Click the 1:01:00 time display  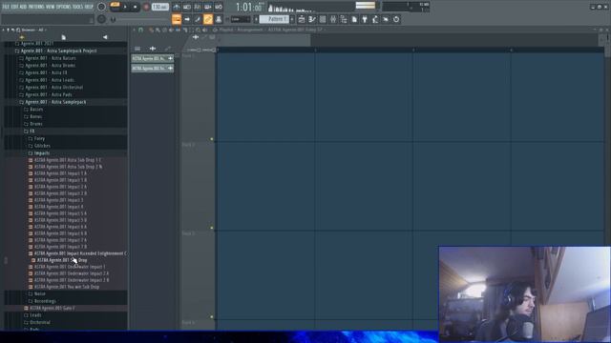[x=249, y=7]
